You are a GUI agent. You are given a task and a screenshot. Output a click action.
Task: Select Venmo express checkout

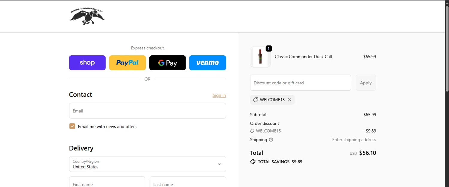[x=207, y=63]
